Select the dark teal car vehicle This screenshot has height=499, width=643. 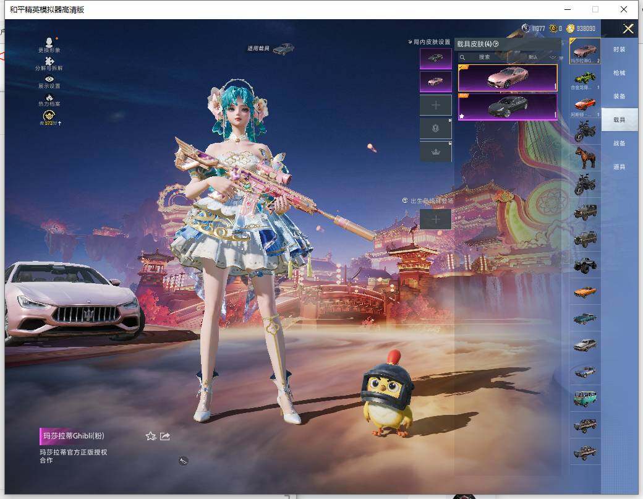(x=585, y=318)
